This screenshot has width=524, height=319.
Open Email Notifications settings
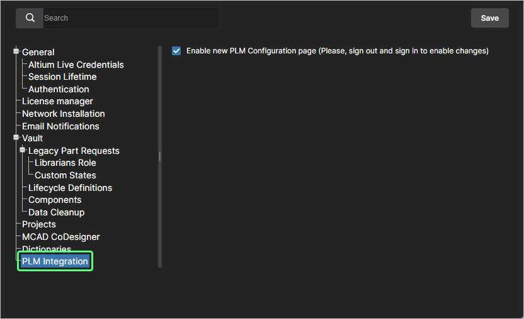(60, 126)
